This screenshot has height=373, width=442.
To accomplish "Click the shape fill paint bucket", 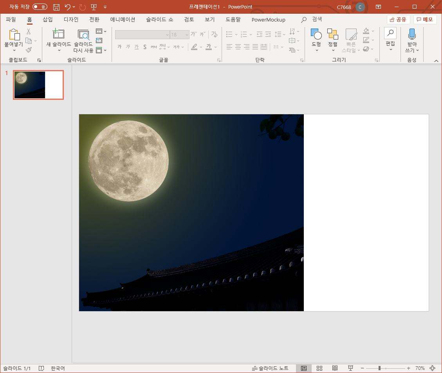I will pos(366,31).
